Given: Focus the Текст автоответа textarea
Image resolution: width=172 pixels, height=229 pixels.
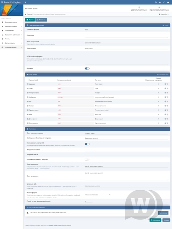Looking at the screenshot, I should click(127, 176).
